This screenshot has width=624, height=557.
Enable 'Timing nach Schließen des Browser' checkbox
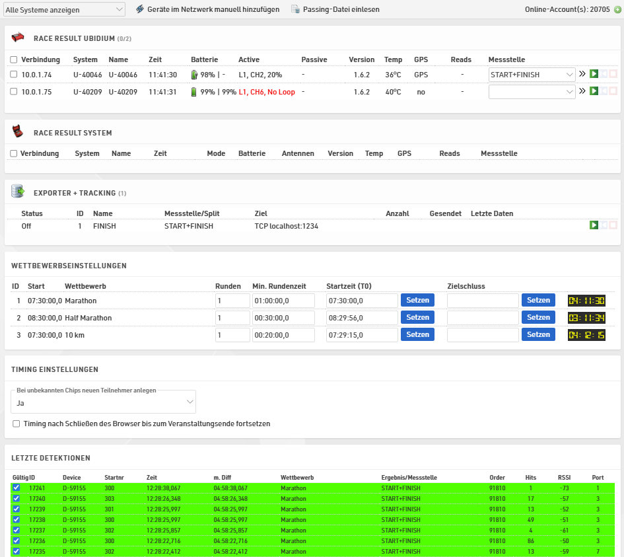coord(17,424)
